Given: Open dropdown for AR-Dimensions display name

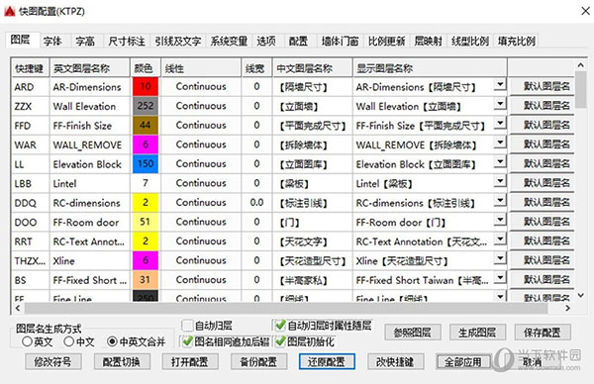Looking at the screenshot, I should (x=500, y=85).
